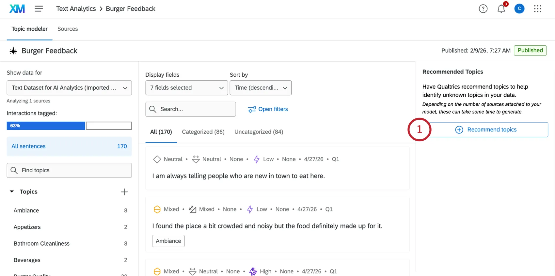This screenshot has width=555, height=276.
Task: Open the app switcher grid icon
Action: tap(537, 9)
